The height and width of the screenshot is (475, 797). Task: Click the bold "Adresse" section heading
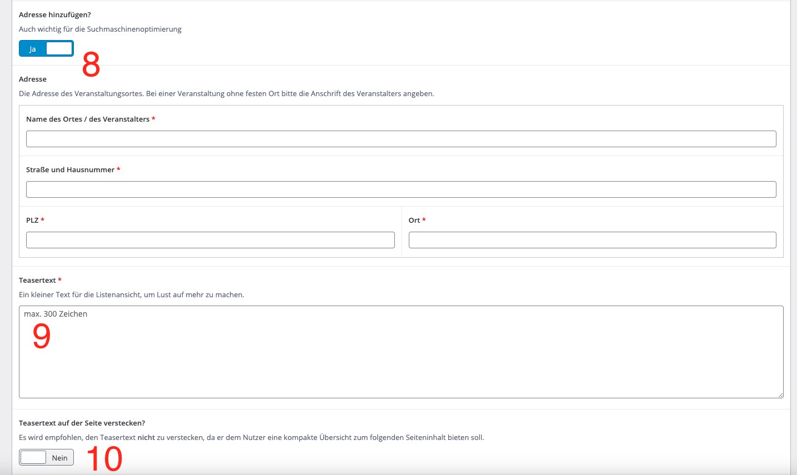click(33, 79)
